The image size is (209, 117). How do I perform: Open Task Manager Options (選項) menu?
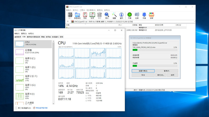point(24,34)
